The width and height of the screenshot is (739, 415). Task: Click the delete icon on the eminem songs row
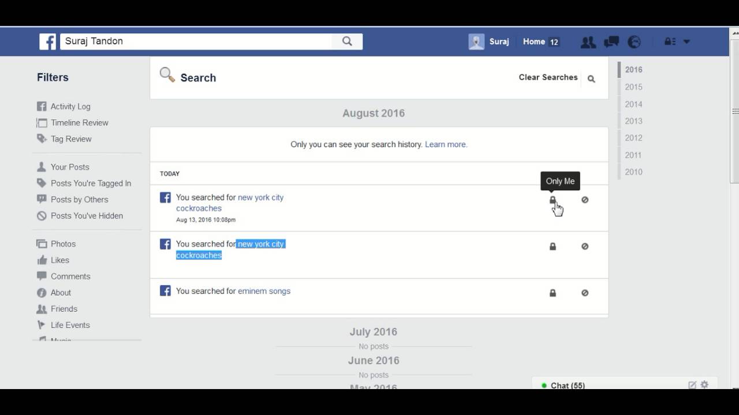[x=585, y=293]
